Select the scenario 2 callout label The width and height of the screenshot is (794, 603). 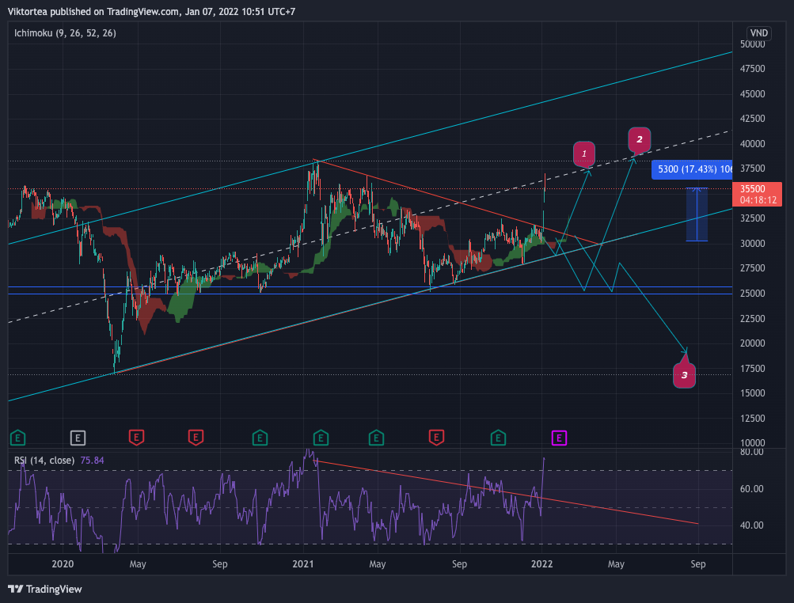639,139
